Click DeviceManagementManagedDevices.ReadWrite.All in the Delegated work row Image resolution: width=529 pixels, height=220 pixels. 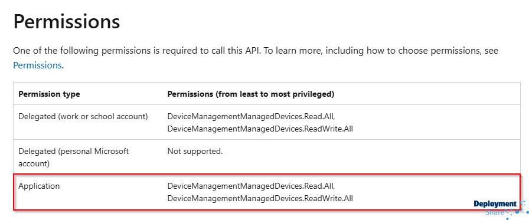pyautogui.click(x=260, y=129)
